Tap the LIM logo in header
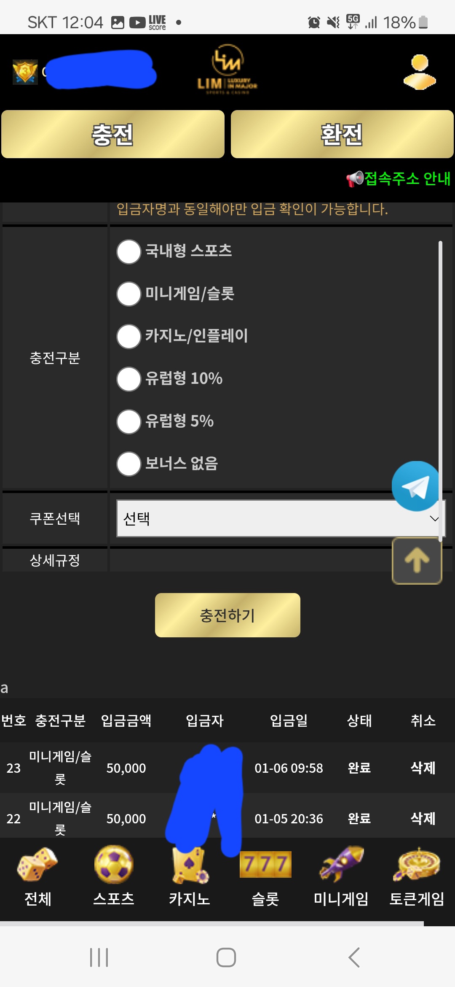The width and height of the screenshot is (455, 987). point(227,70)
